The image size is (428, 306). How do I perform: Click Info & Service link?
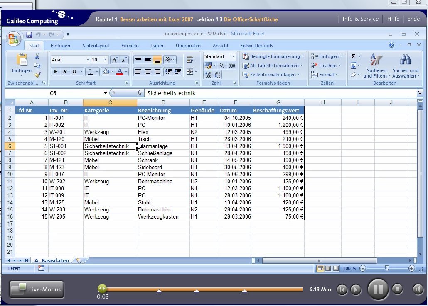[361, 19]
